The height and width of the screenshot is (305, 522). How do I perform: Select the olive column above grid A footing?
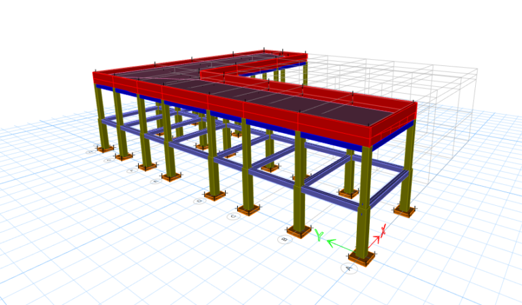coord(364,201)
